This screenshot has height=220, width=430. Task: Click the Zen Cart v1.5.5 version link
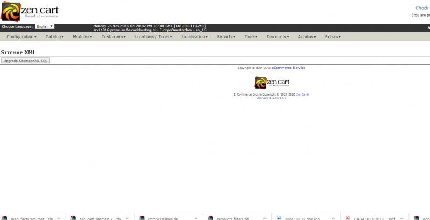coord(271,98)
